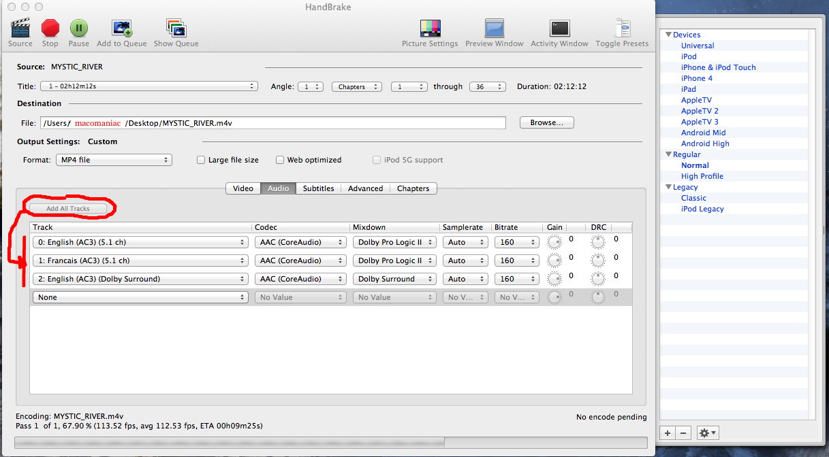The image size is (829, 457).
Task: Switch to the Chapters tab
Action: pyautogui.click(x=413, y=188)
